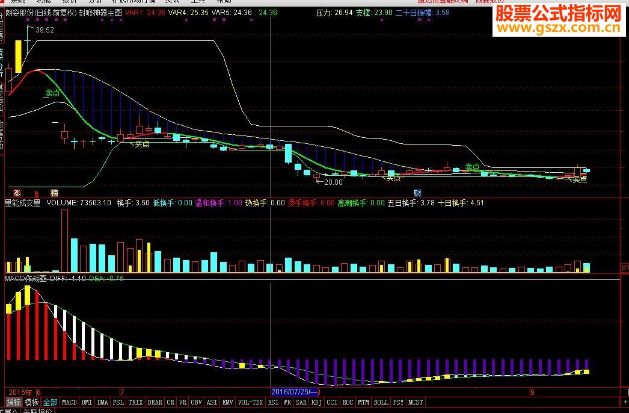Click the red $ marker icon
This screenshot has width=629, height=413.
point(37,194)
